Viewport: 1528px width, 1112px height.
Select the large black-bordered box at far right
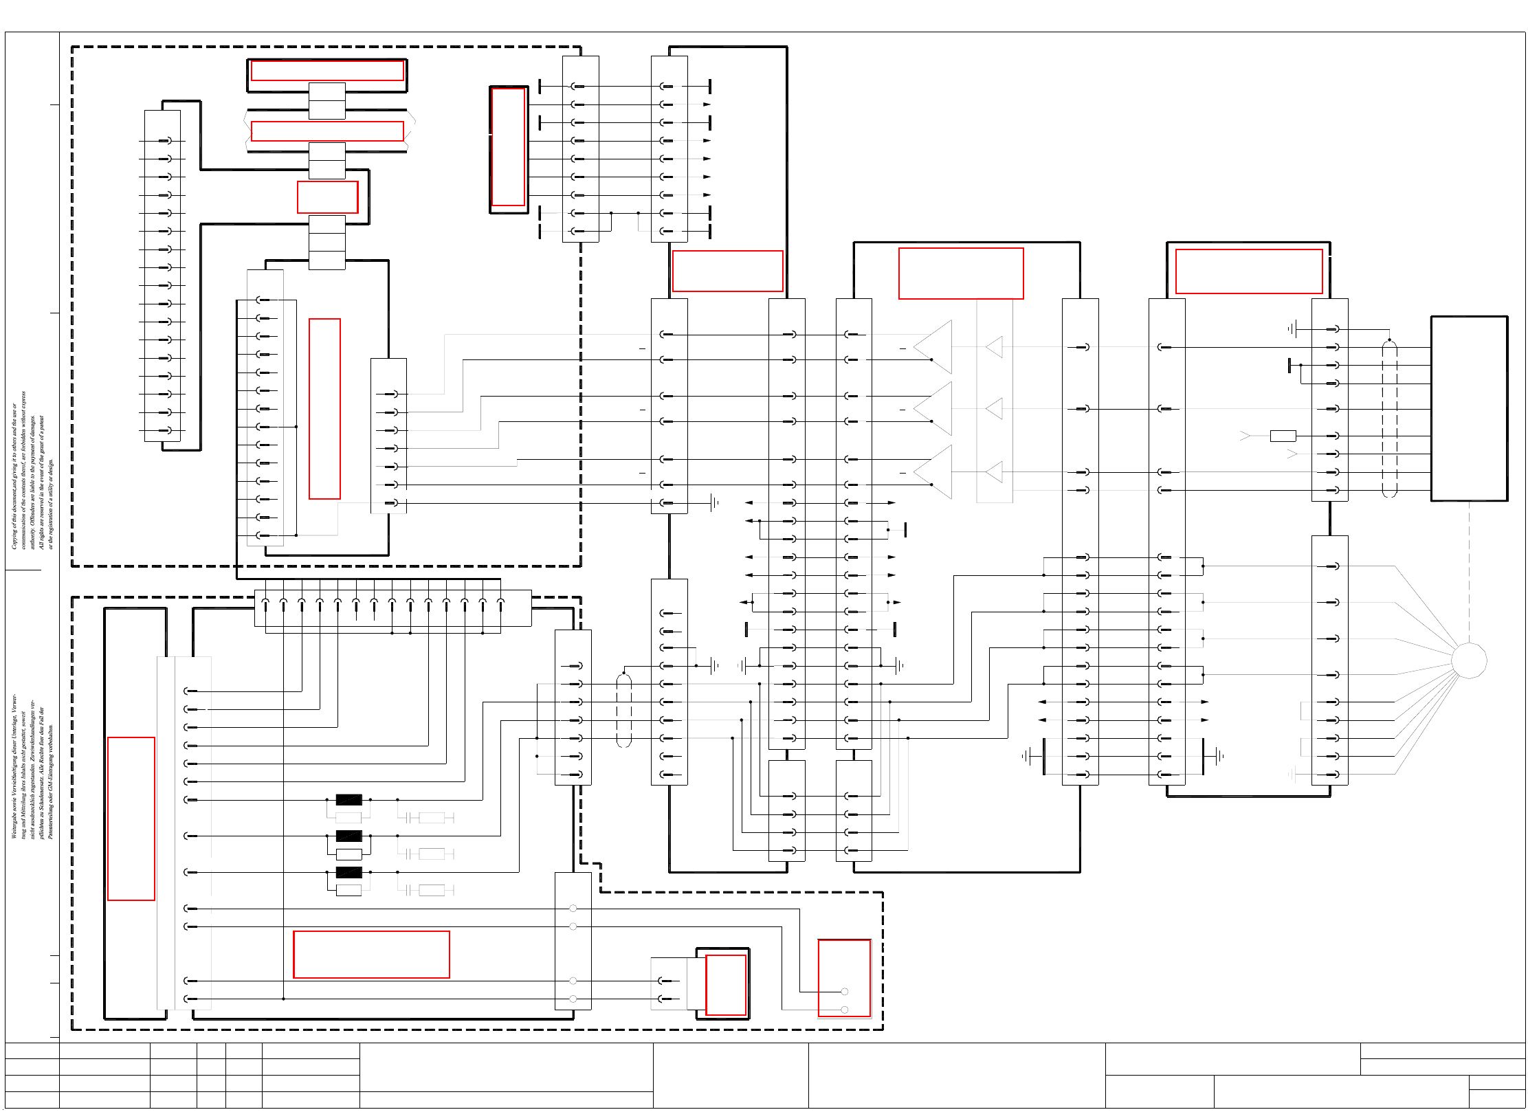(1469, 409)
